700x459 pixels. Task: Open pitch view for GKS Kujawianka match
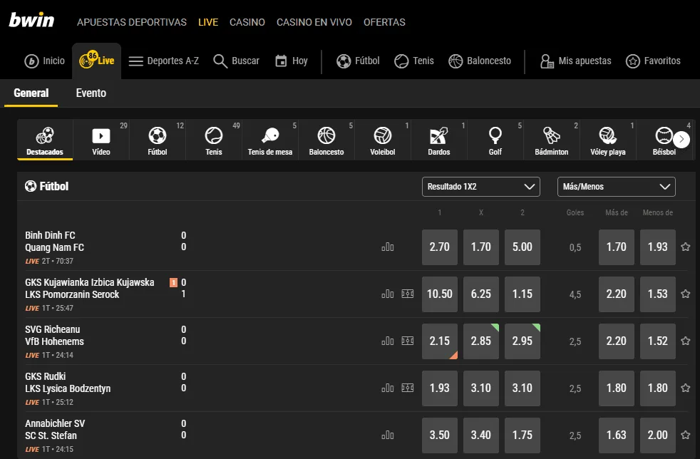click(x=408, y=294)
